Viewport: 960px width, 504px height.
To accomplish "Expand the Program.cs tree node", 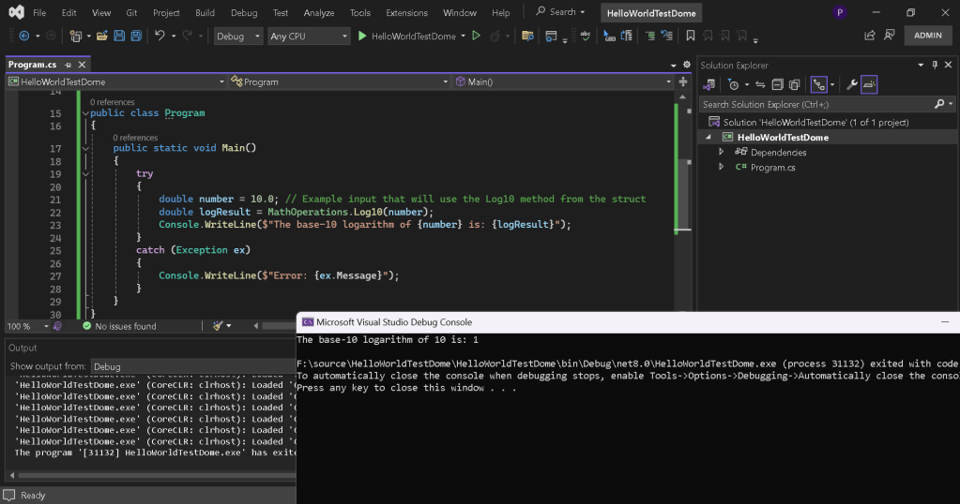I will [722, 167].
